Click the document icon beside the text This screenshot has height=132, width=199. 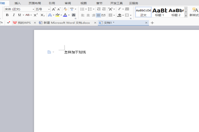coord(49,52)
